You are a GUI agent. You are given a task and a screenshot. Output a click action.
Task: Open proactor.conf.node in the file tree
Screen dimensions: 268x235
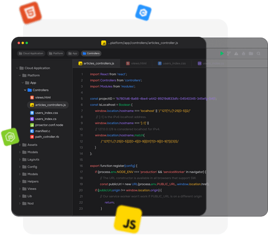coord(47,125)
